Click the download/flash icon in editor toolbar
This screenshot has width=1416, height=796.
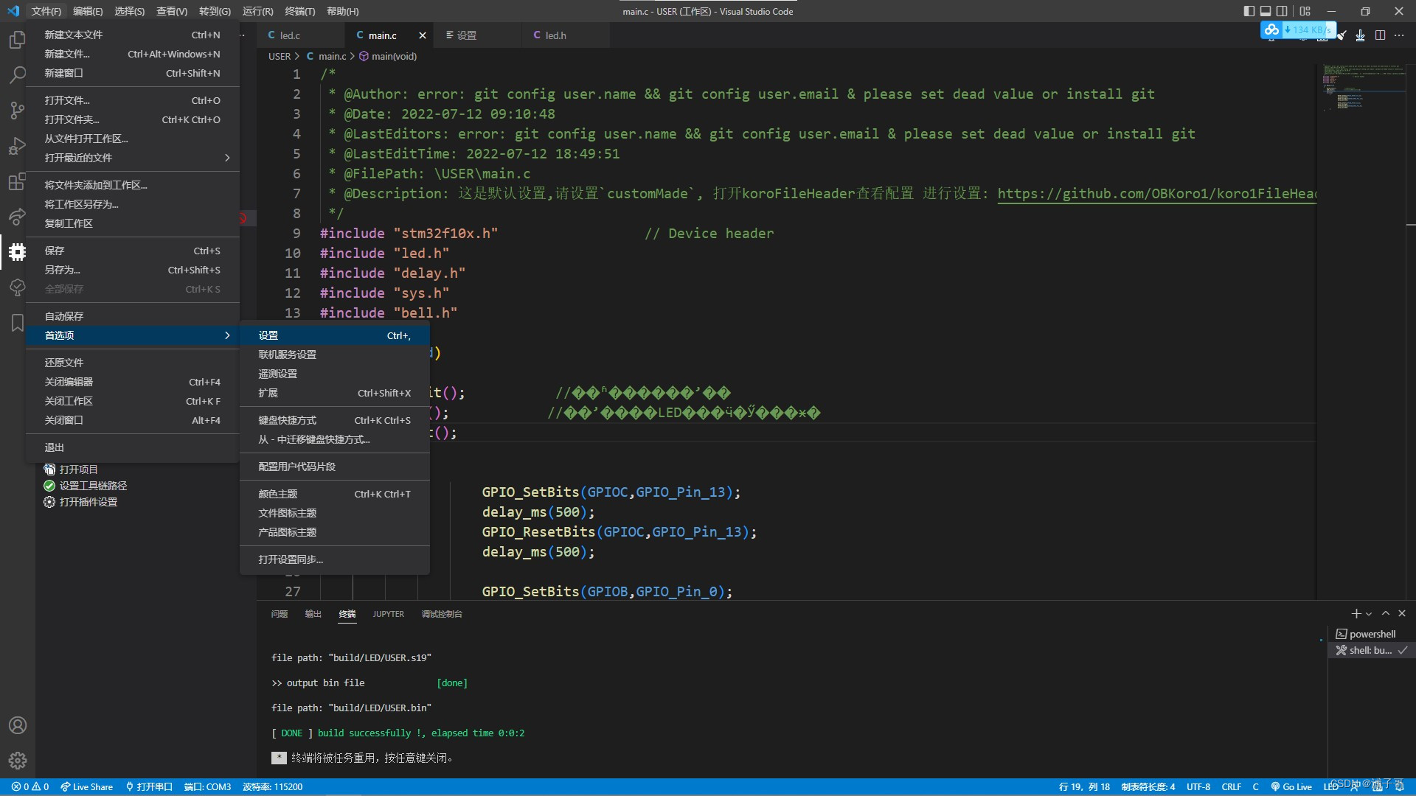[x=1360, y=35]
